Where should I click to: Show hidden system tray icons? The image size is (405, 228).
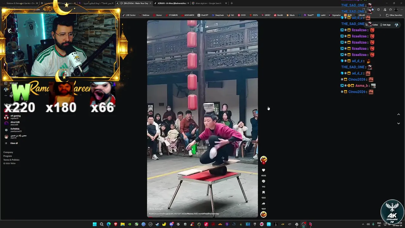click(363, 224)
